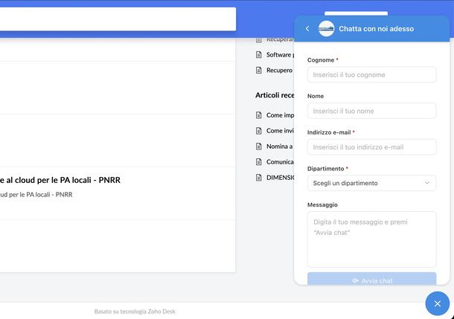Click the 'Chatta con noi adesso' title
454x319 pixels.
(376, 29)
